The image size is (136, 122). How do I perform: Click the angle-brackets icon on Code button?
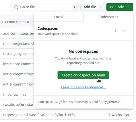click(112, 7)
